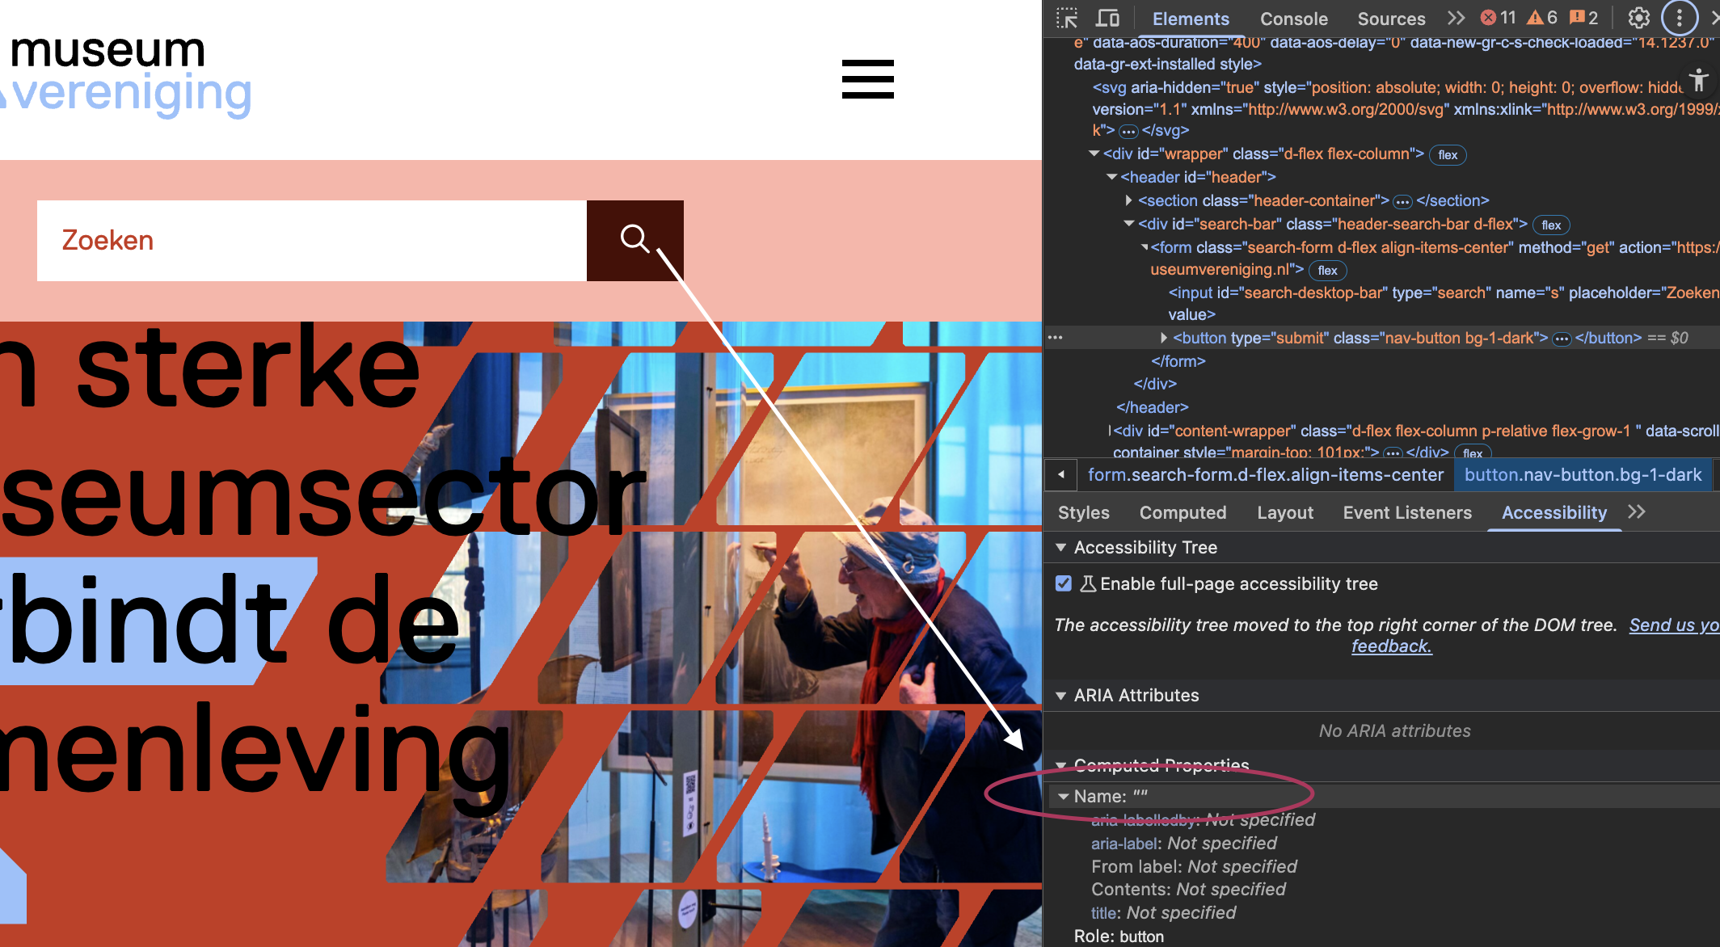Select the closing </form> tag line
The image size is (1720, 947).
(1178, 361)
